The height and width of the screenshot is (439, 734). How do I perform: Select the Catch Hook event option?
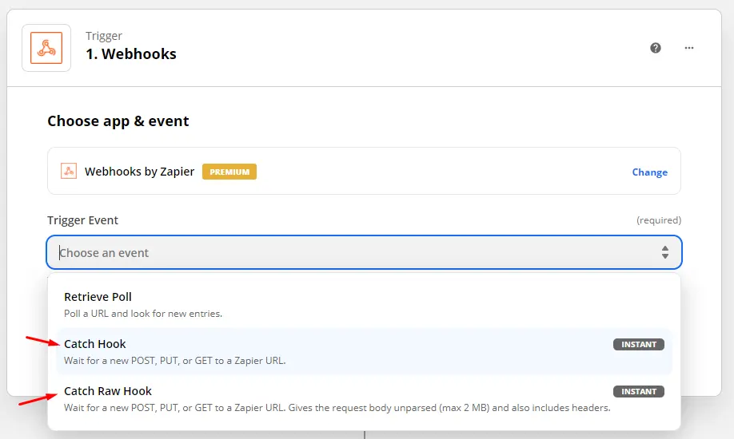click(x=364, y=351)
